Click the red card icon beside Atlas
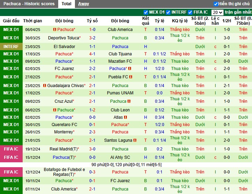Image resolution: width=252 pixels, height=194 pixels. point(125,117)
